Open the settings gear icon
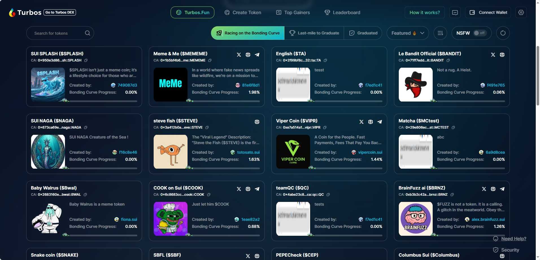The image size is (540, 260). point(521,12)
